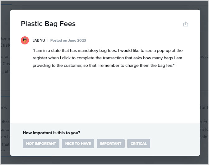
Task: Click the quoted feedback paragraph
Action: click(108, 58)
